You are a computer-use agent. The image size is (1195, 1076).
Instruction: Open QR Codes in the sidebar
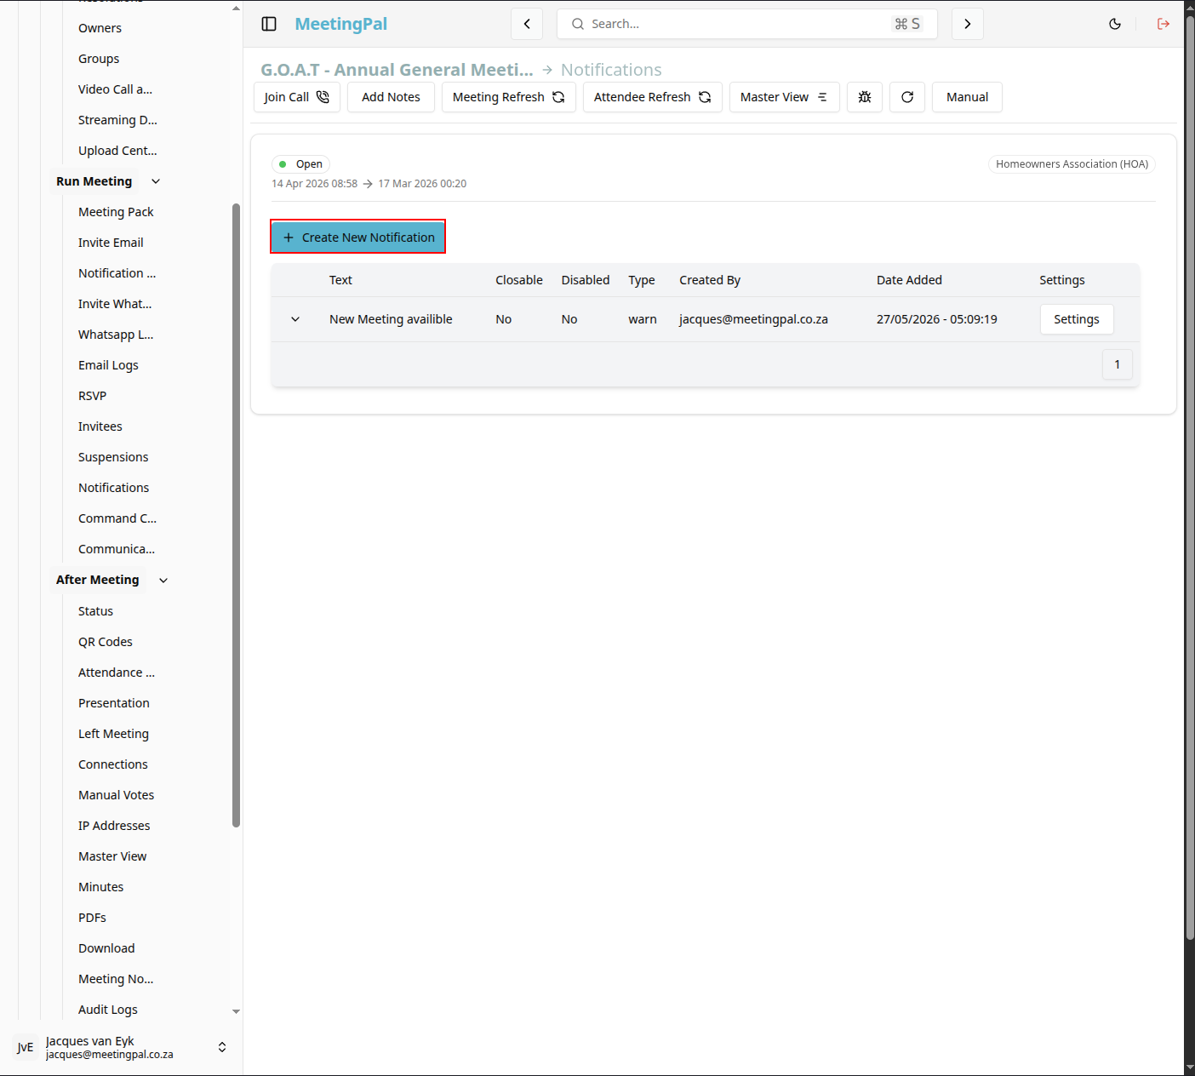[x=106, y=642]
